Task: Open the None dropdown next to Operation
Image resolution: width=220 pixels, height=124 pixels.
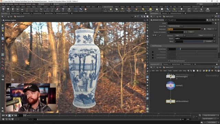Action: (x=206, y=35)
